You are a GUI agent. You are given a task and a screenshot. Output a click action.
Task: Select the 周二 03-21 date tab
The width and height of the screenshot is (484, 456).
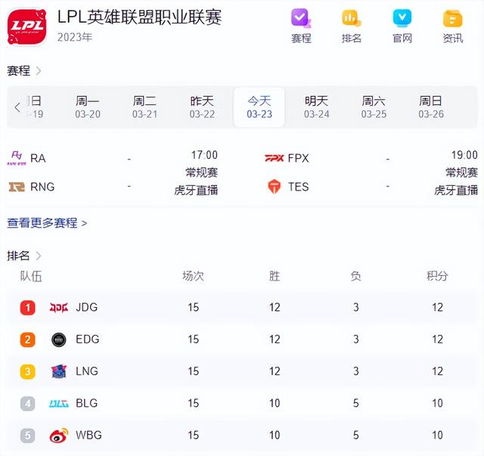tap(144, 107)
